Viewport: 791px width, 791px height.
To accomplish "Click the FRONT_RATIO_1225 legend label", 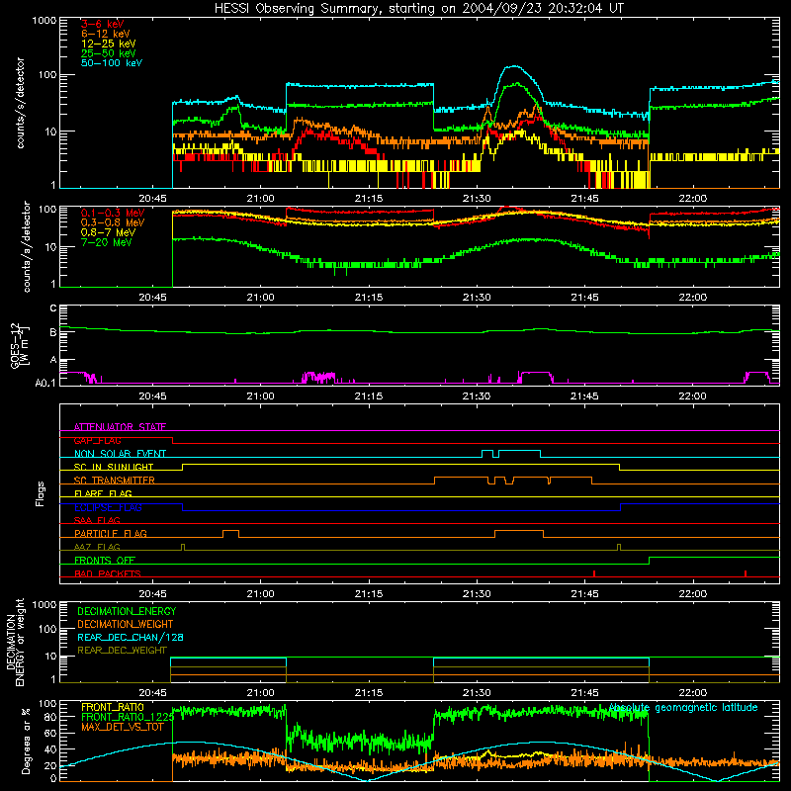I will click(x=128, y=717).
